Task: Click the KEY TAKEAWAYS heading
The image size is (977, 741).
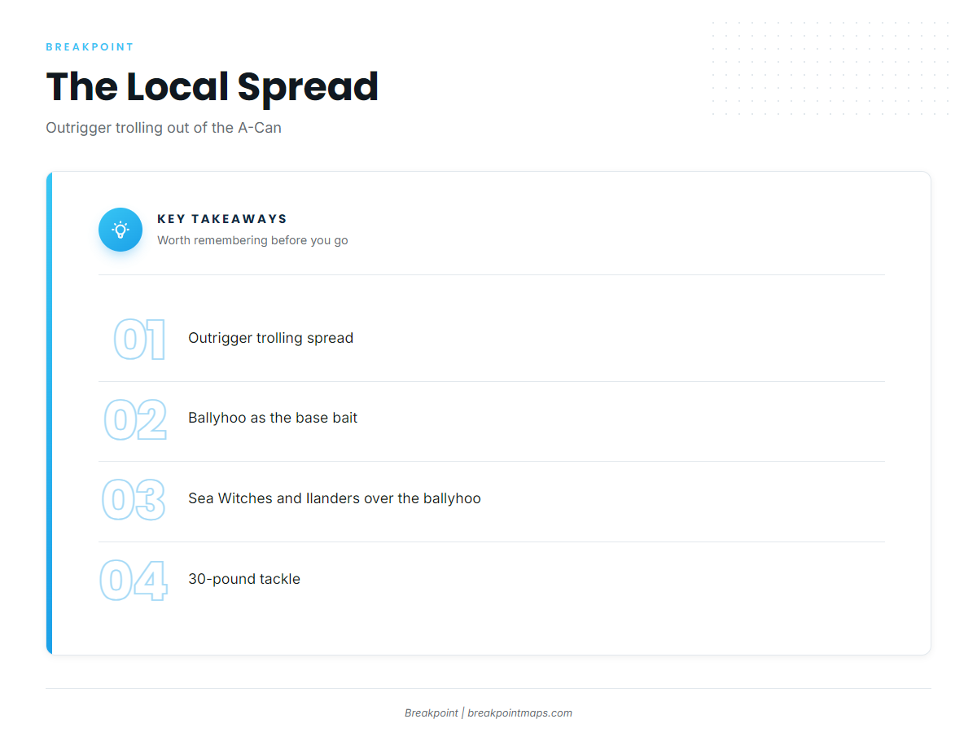Action: (222, 219)
